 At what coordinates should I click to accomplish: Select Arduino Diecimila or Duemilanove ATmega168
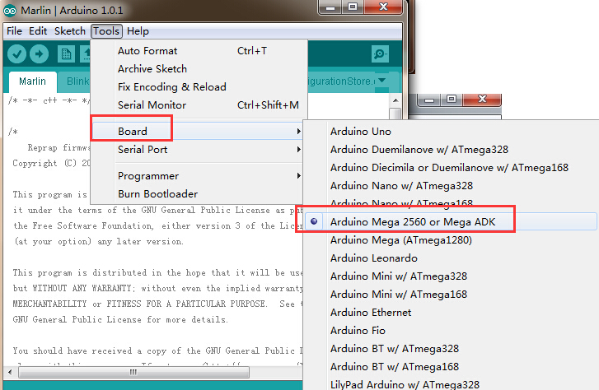452,168
